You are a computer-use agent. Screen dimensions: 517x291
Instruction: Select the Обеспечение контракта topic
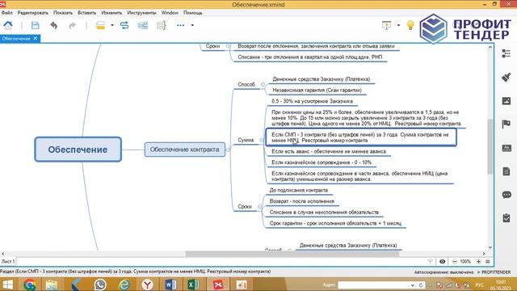(185, 150)
